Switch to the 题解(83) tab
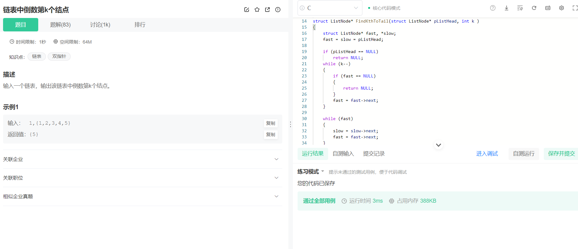578x249 pixels. [60, 25]
